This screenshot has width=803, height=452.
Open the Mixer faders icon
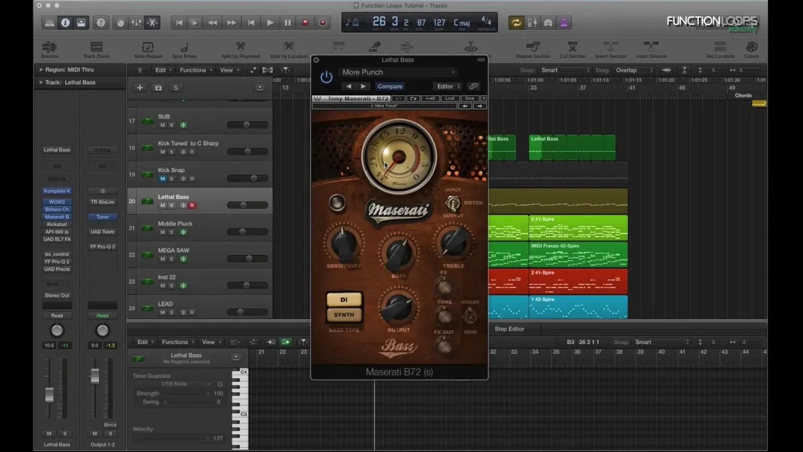point(136,23)
